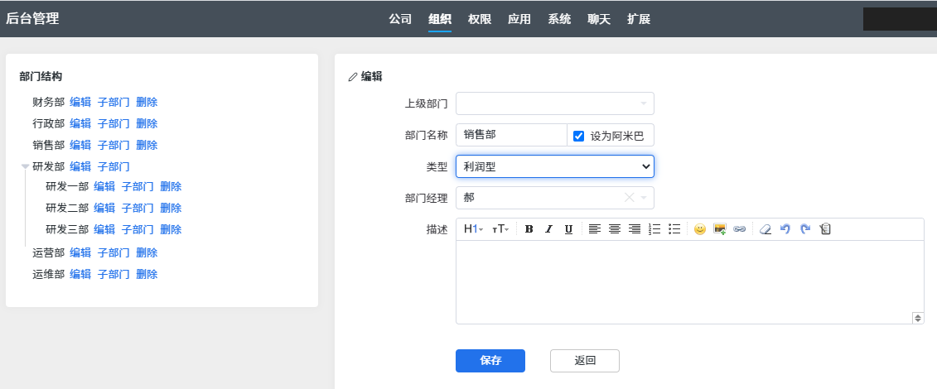Switch to the 权限 tab
The image size is (937, 389).
(480, 19)
